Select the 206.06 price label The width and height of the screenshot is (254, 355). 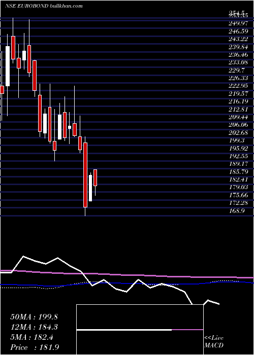(238, 125)
